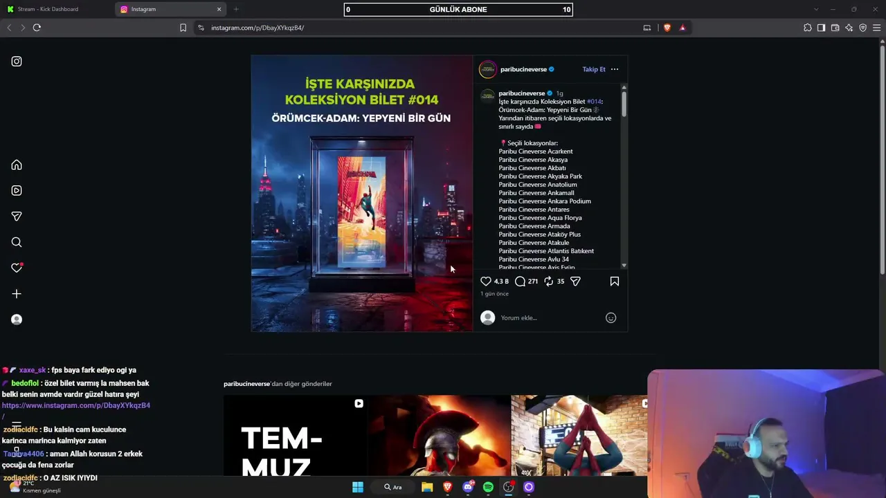886x498 pixels.
Task: Click chat username xaxe_sk
Action: tap(33, 370)
